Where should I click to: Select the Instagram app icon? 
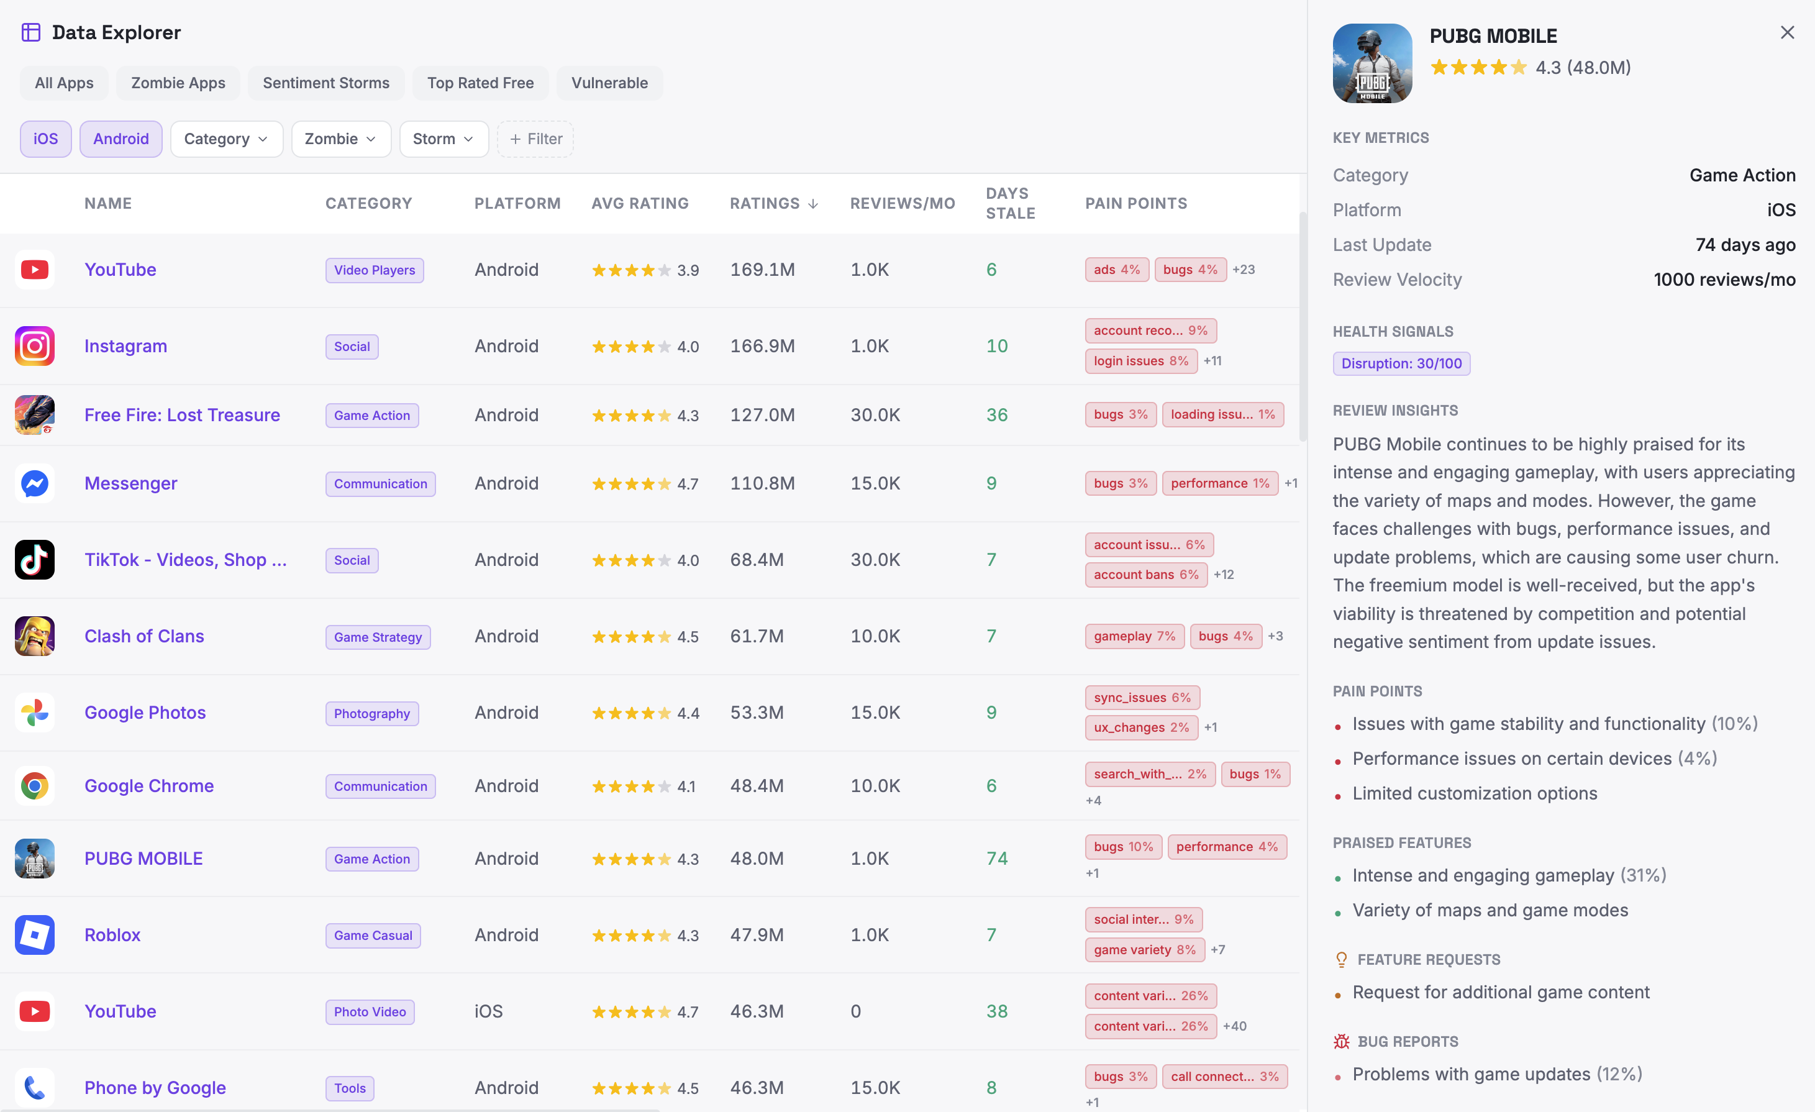pyautogui.click(x=34, y=345)
